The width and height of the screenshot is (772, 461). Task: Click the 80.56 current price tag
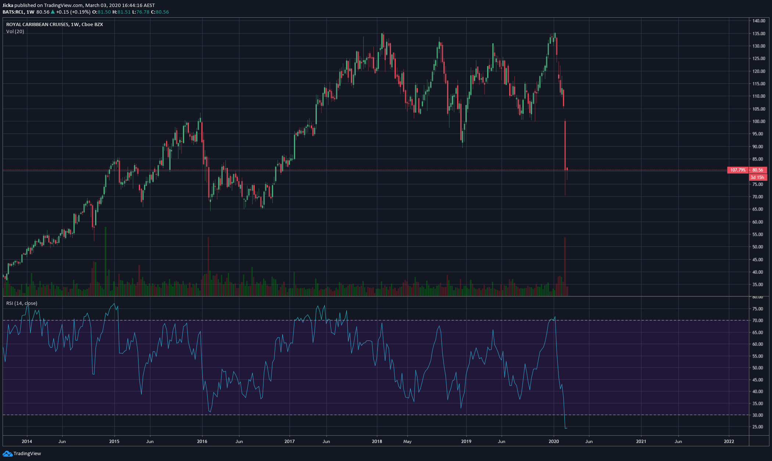click(x=758, y=170)
